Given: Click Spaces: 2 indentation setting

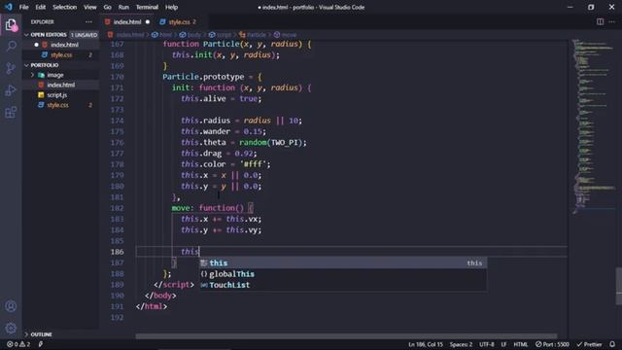Looking at the screenshot, I should coord(461,344).
